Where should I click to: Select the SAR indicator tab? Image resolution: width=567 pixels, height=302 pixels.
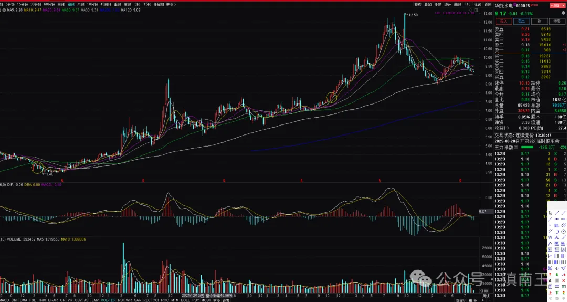[138, 300]
